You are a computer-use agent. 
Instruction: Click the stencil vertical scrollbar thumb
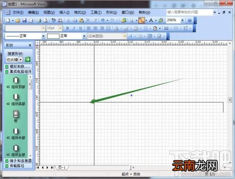[x=30, y=84]
